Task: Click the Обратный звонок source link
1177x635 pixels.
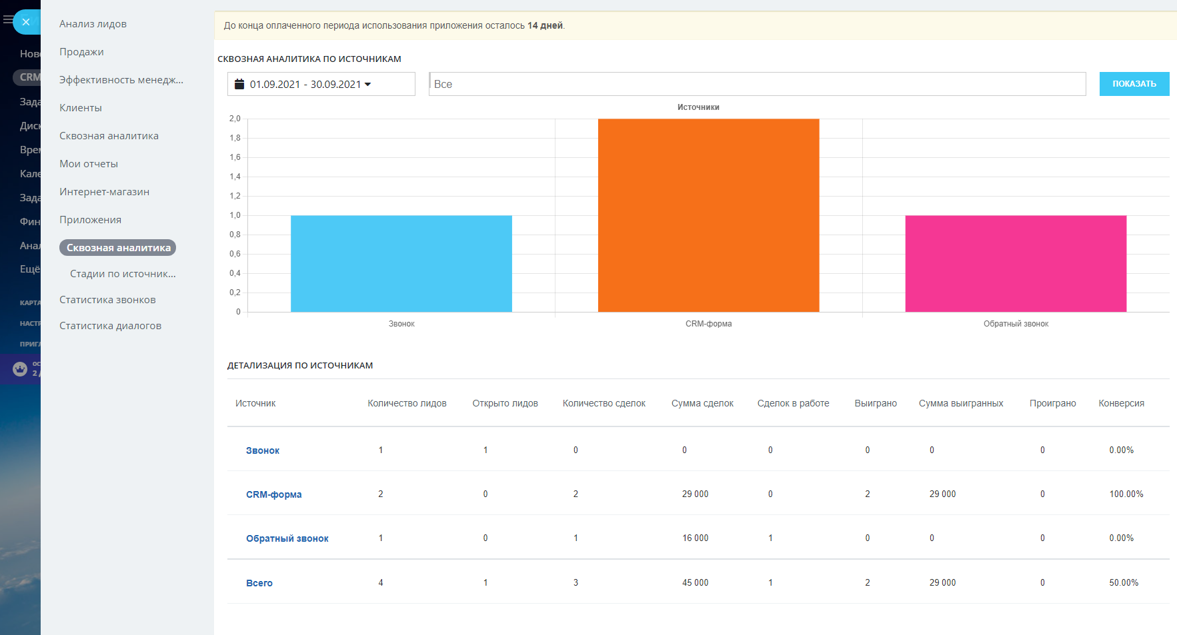Action: (287, 538)
